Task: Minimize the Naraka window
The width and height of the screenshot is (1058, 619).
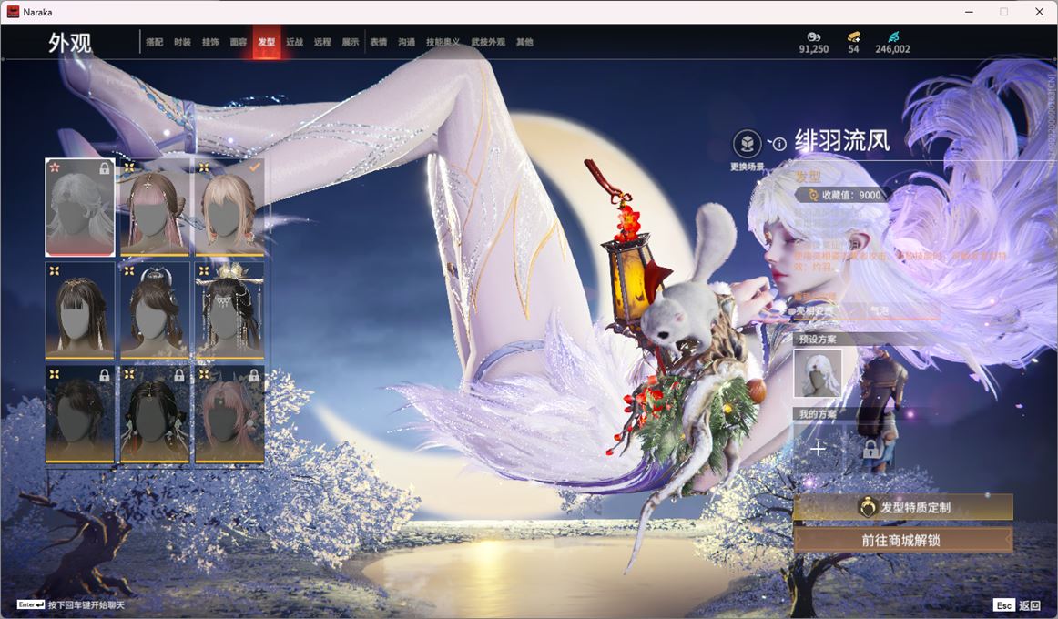Action: (969, 12)
